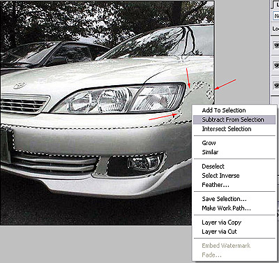This screenshot has height=263, width=279.
Task: Pick Similar from the context menu
Action: click(x=234, y=152)
